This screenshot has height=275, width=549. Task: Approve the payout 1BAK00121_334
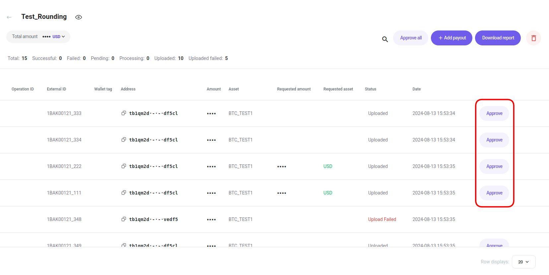(x=494, y=140)
